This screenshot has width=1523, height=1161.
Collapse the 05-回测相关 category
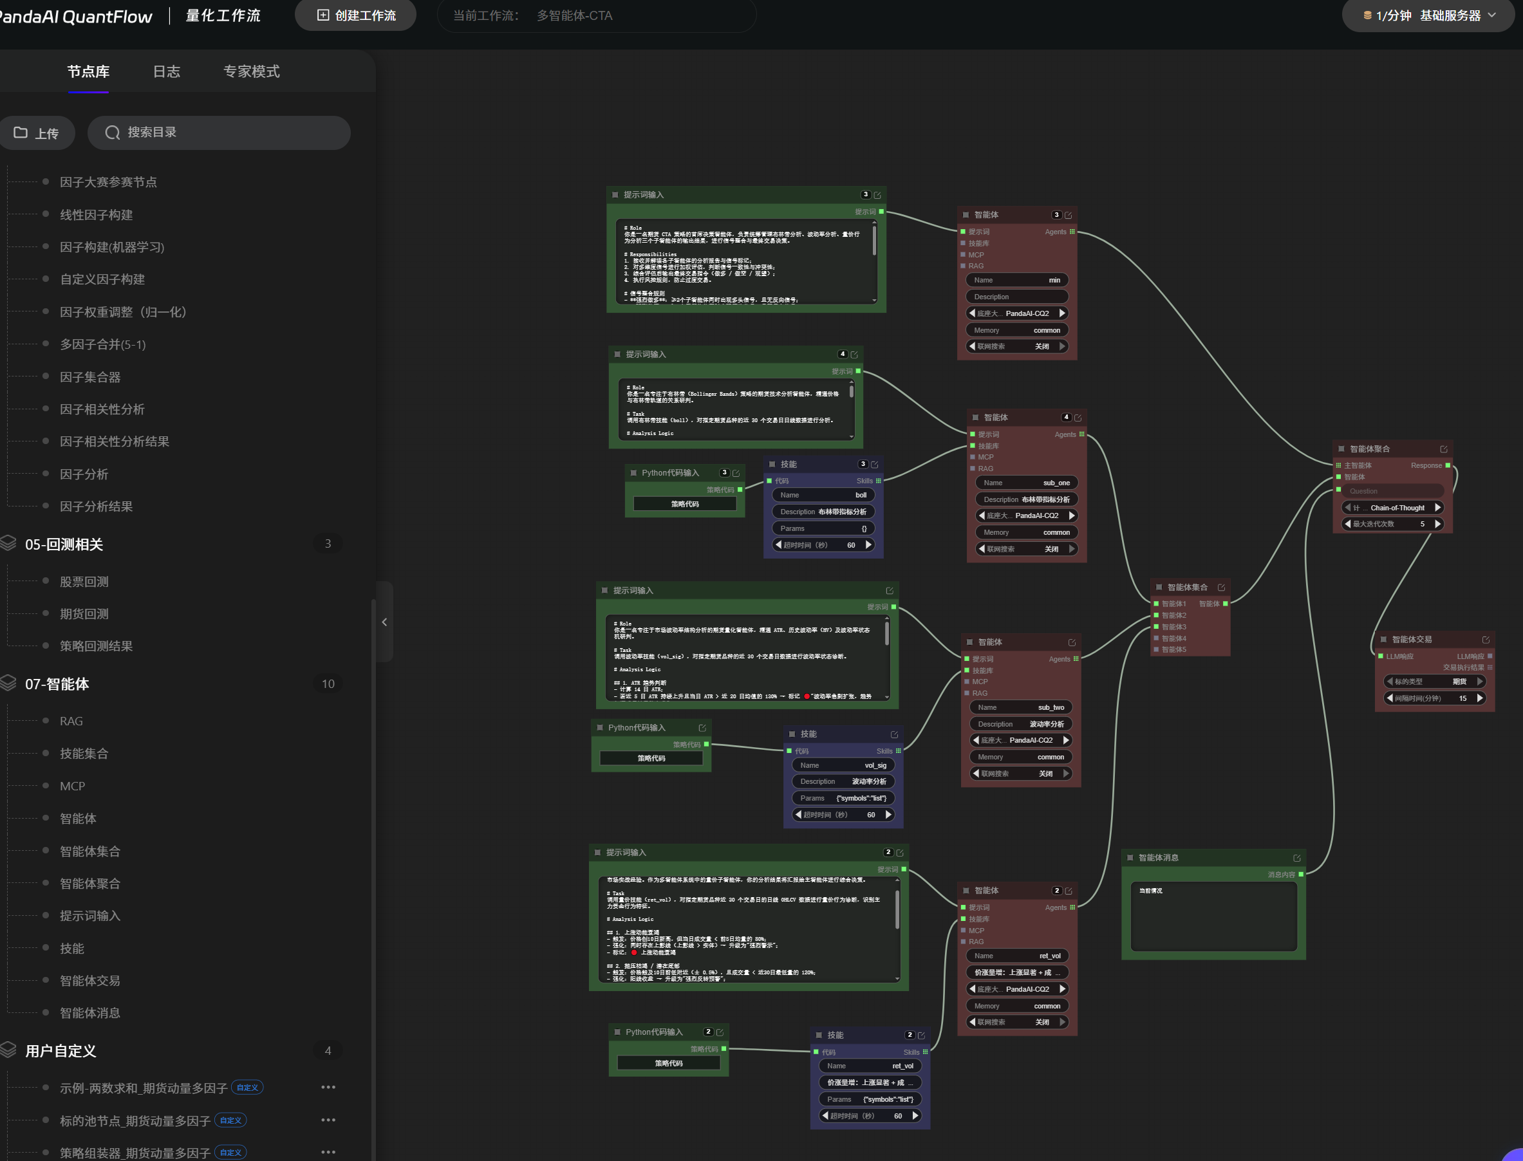(64, 544)
